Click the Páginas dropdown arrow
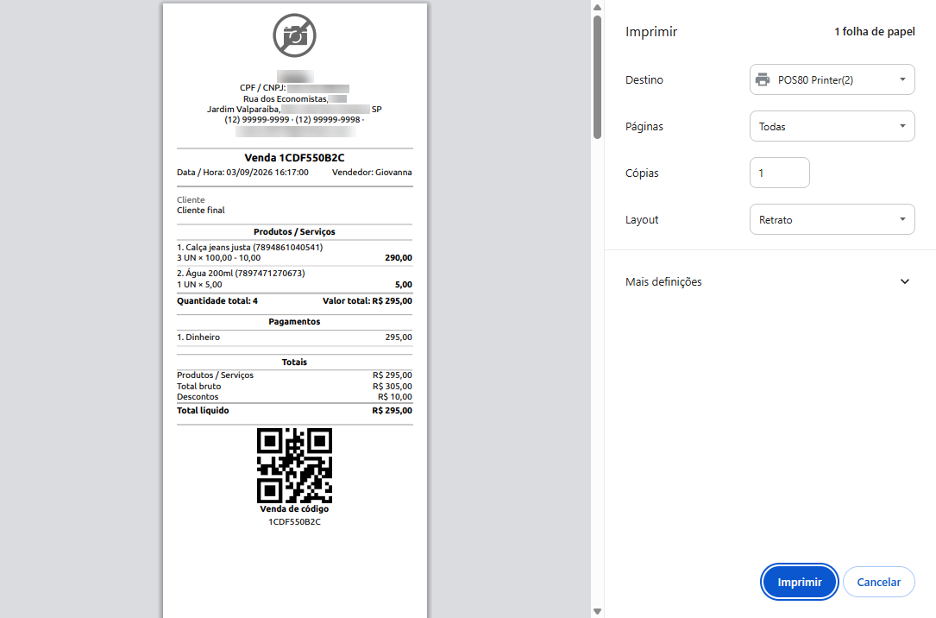 902,126
